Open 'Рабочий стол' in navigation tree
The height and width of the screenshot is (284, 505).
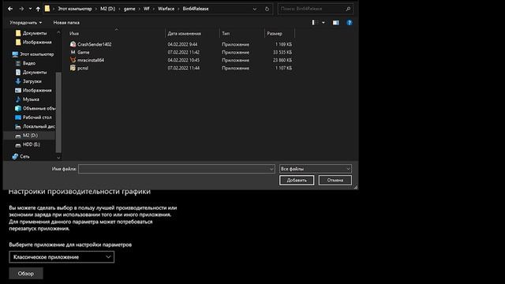pyautogui.click(x=37, y=118)
